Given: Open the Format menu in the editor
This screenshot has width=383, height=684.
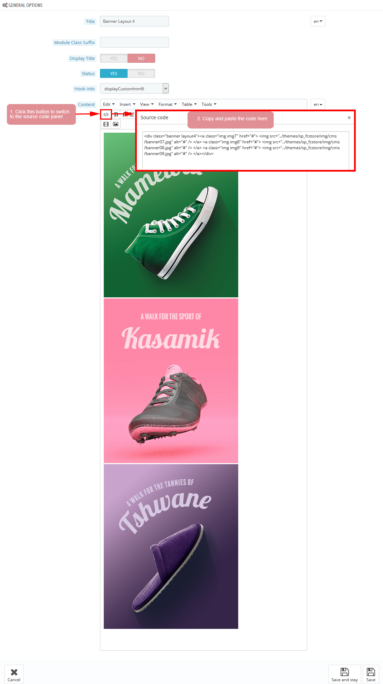Looking at the screenshot, I should 168,104.
